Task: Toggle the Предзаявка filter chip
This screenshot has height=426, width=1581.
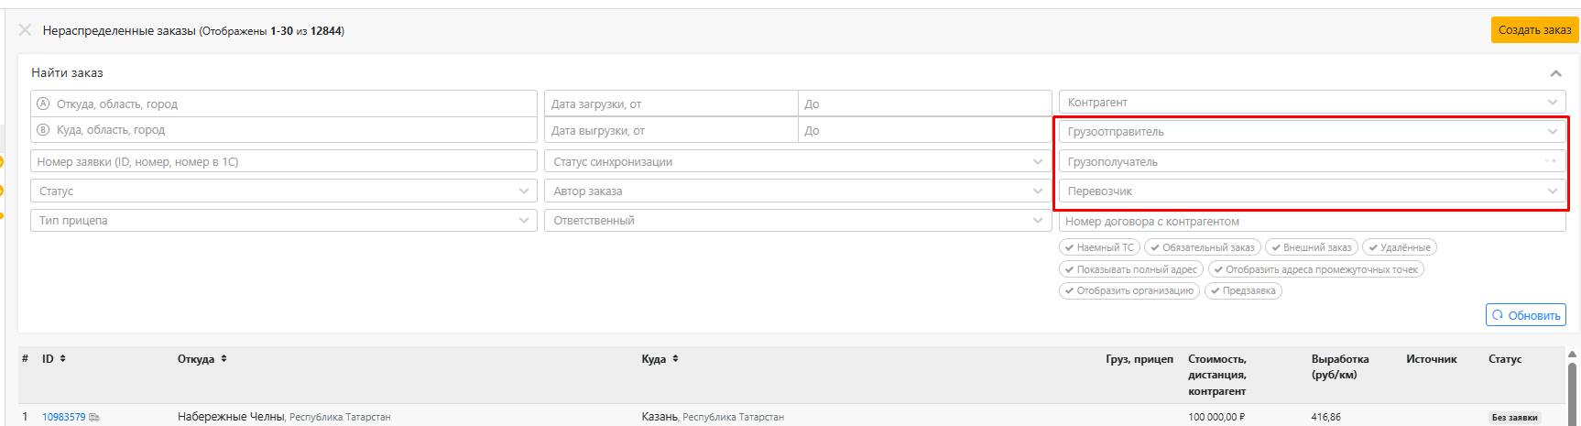Action: coord(1243,290)
